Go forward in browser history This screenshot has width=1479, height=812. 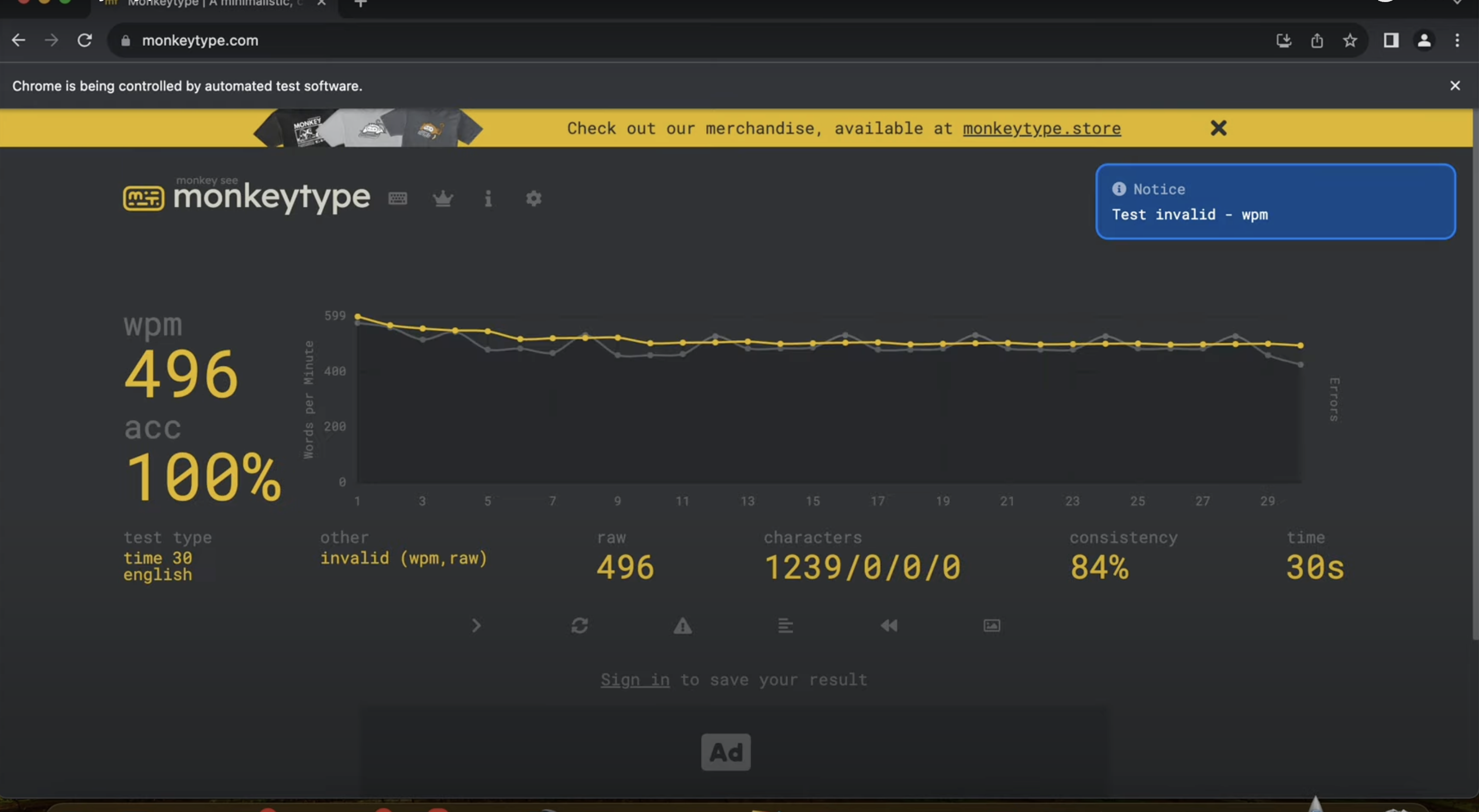tap(52, 40)
